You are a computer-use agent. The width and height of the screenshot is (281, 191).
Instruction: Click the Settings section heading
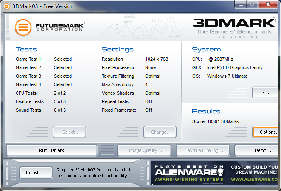118,50
